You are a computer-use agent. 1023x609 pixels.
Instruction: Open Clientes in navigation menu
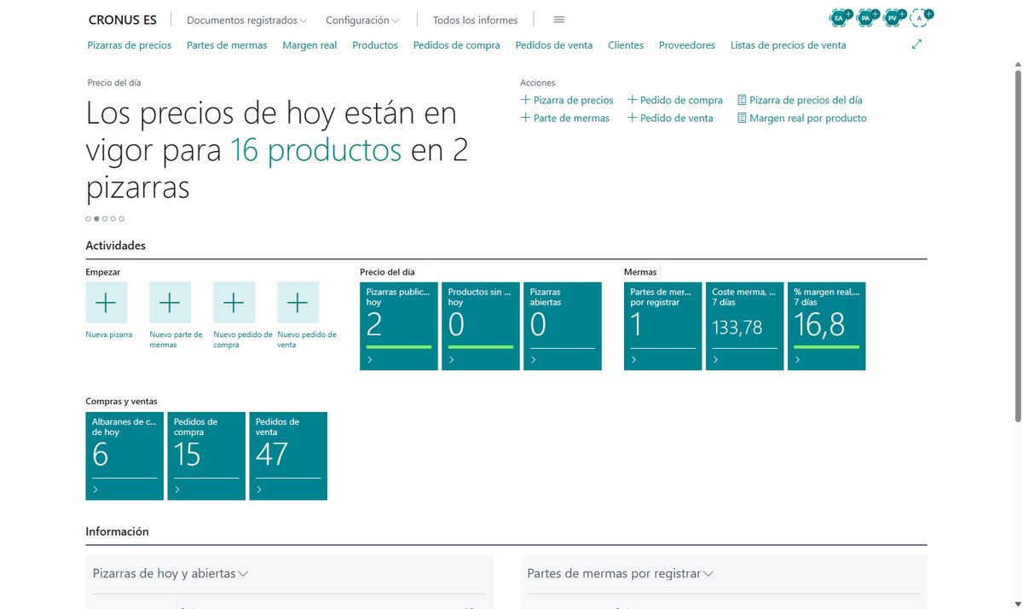626,45
